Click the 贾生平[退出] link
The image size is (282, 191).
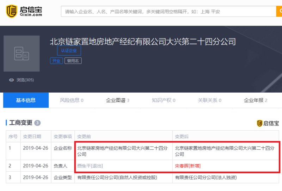(x=90, y=166)
